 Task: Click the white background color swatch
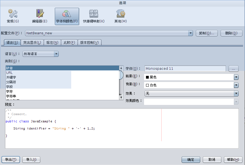point(147,85)
